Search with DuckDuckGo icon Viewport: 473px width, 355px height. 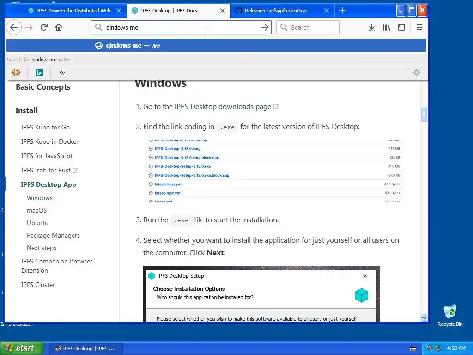(x=16, y=73)
